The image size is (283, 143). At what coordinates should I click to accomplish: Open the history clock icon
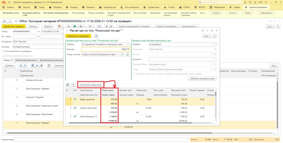[x=250, y=2]
